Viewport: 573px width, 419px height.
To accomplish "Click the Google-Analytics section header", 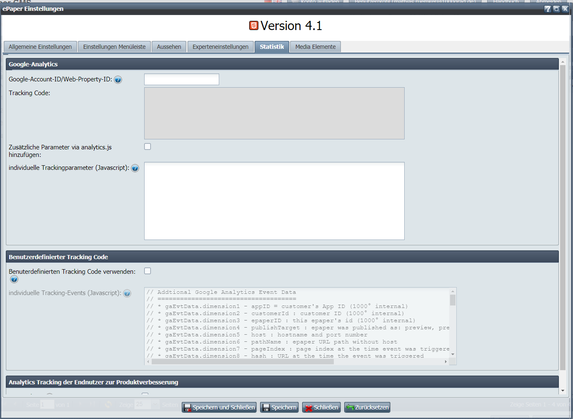I will coord(282,64).
